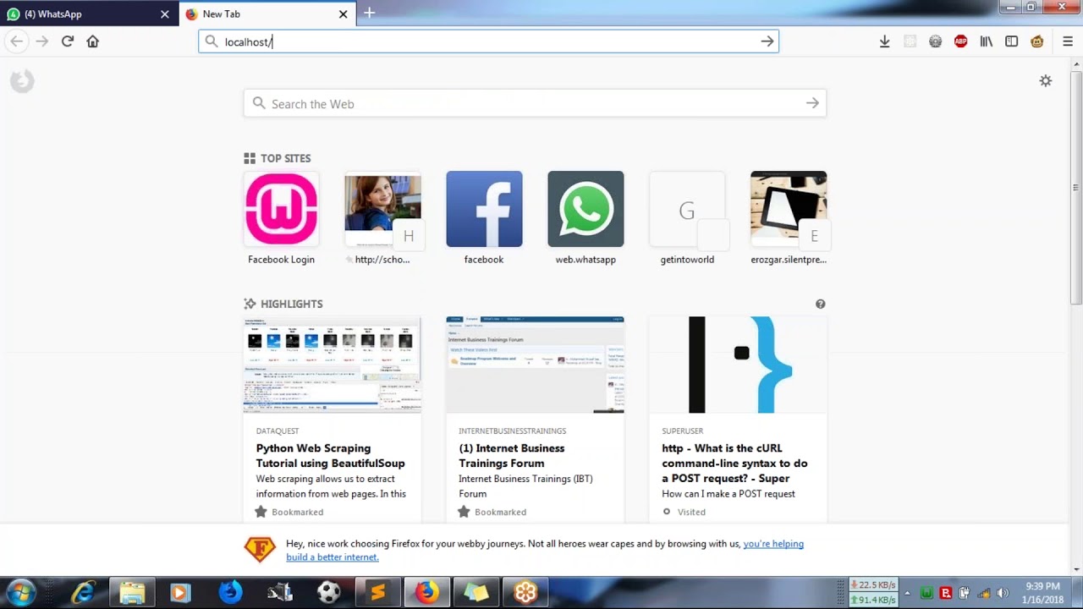Viewport: 1083px width, 609px height.
Task: Go to the Firefox home page
Action: click(x=93, y=41)
